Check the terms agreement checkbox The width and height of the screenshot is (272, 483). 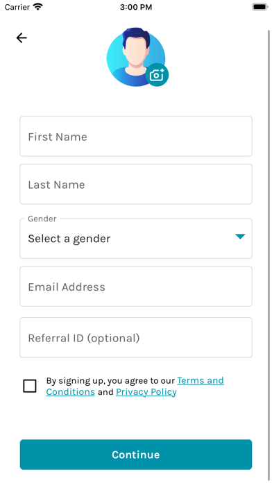(30, 386)
